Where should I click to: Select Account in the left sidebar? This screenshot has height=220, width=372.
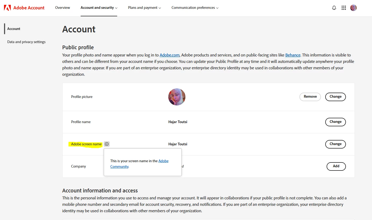(14, 29)
